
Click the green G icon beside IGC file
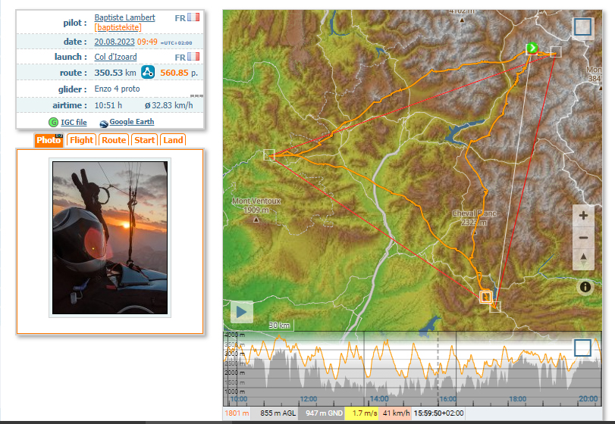[53, 122]
